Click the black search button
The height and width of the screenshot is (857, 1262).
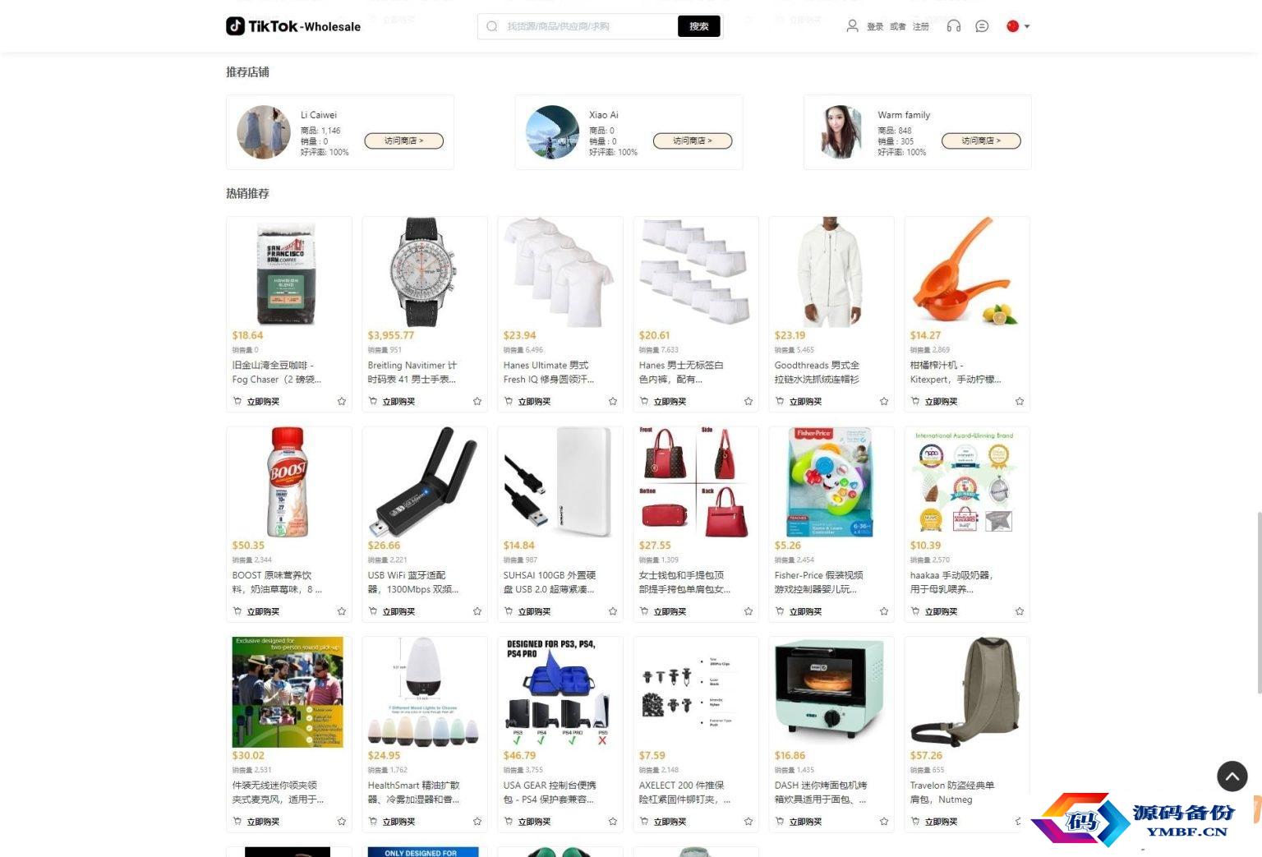pyautogui.click(x=699, y=26)
